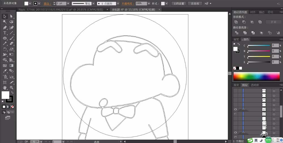Image resolution: width=283 pixels, height=143 pixels.
Task: Open the stroke weight dropdown
Action: [68, 4]
